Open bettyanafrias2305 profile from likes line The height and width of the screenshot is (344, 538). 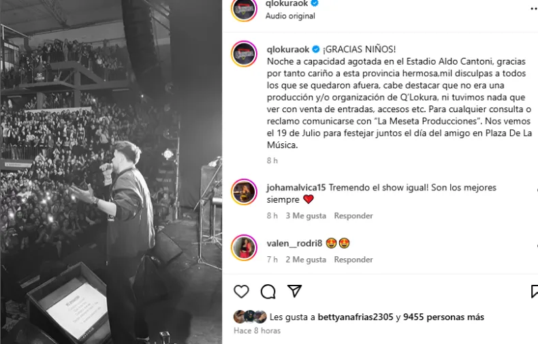tap(355, 317)
